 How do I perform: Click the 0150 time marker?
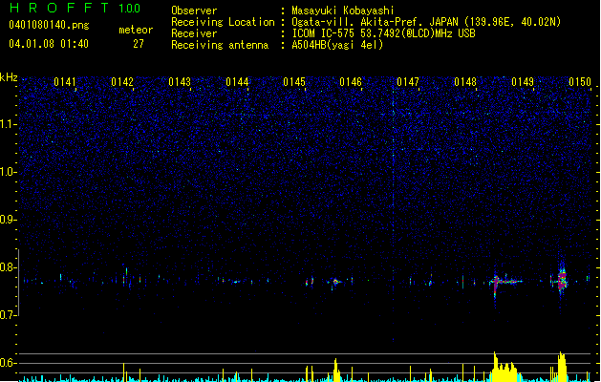pyautogui.click(x=580, y=82)
